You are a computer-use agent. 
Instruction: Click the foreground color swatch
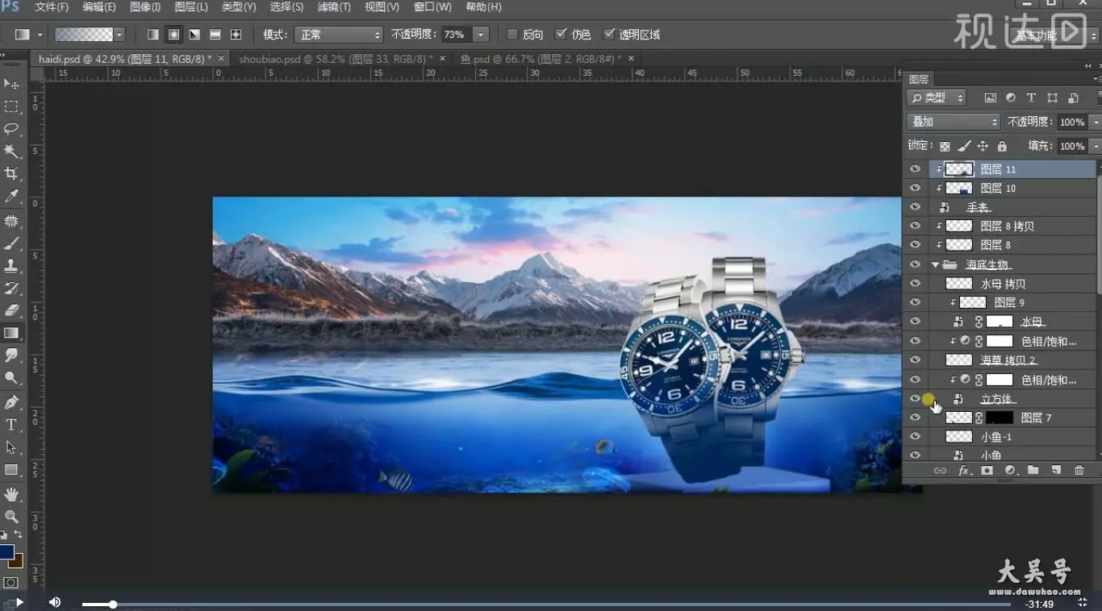pyautogui.click(x=6, y=552)
